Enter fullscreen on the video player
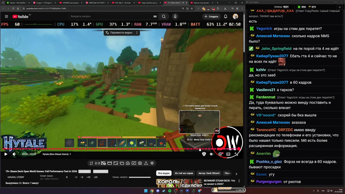This screenshot has height=194, width=345. (236, 154)
